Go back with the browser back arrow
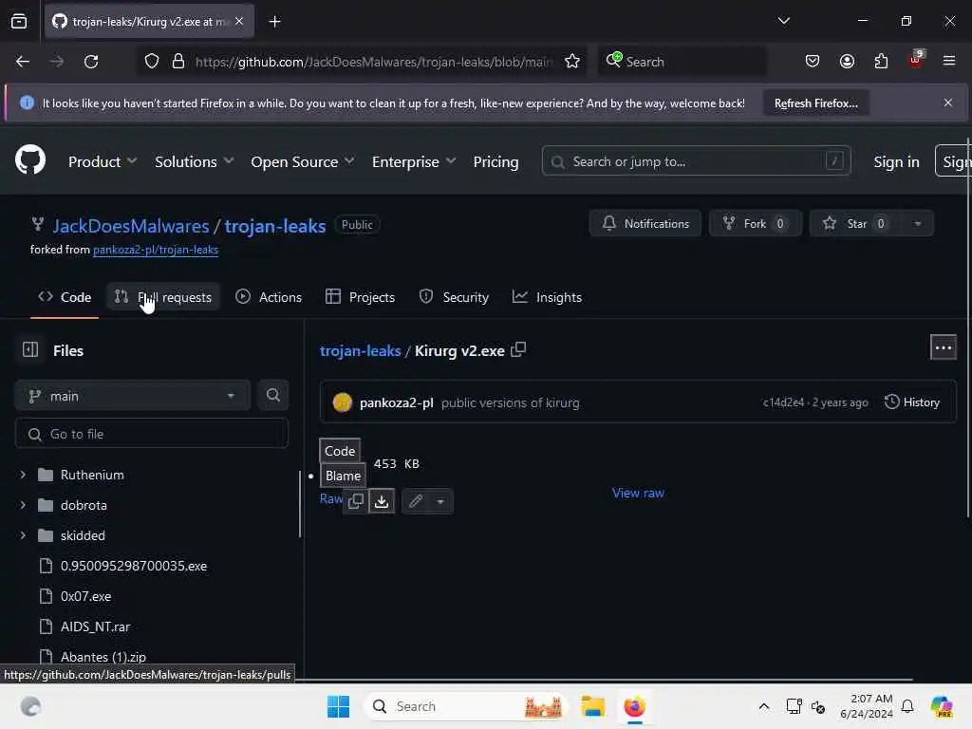 click(x=23, y=62)
